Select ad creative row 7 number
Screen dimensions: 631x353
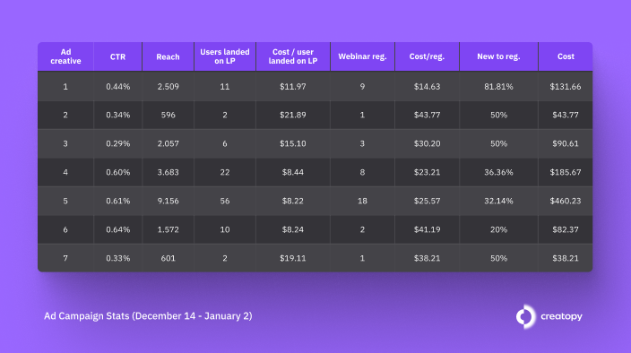[x=65, y=258]
